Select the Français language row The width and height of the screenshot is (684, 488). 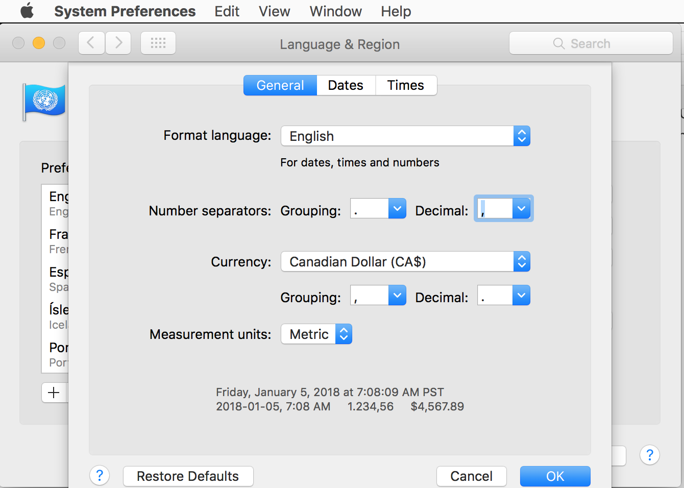55,241
